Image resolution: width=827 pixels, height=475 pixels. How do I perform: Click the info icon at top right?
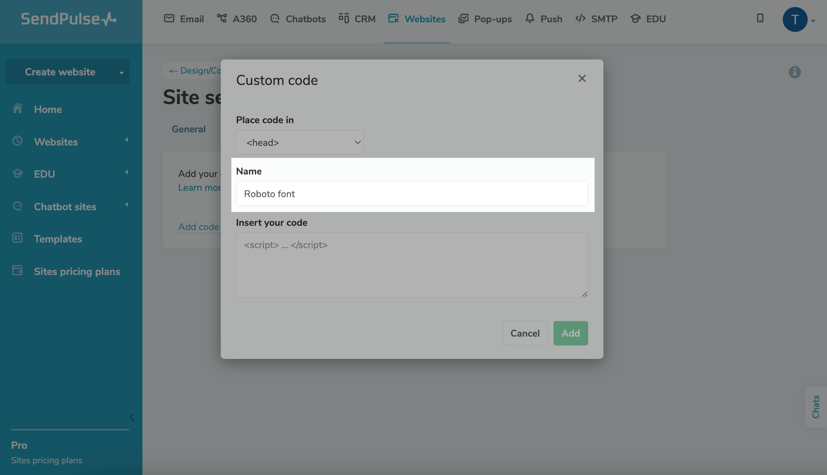(795, 72)
